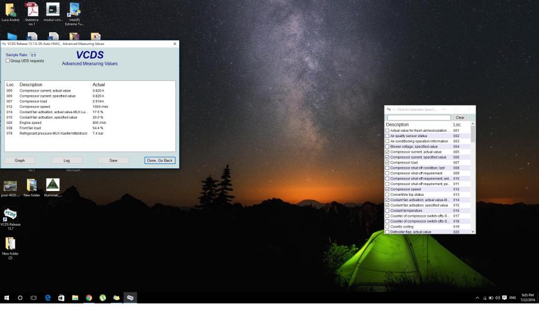Screen dimensions: 539x309
Task: Check the Coolant temperature checkbox
Action: tap(387, 211)
